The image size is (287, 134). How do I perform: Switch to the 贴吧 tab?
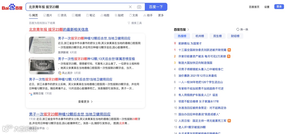[x=119, y=15]
